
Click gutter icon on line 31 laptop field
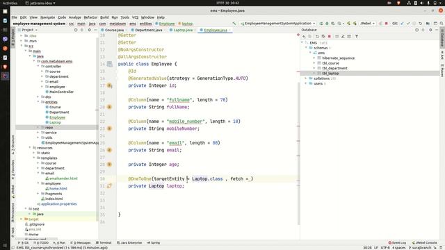coord(109,186)
